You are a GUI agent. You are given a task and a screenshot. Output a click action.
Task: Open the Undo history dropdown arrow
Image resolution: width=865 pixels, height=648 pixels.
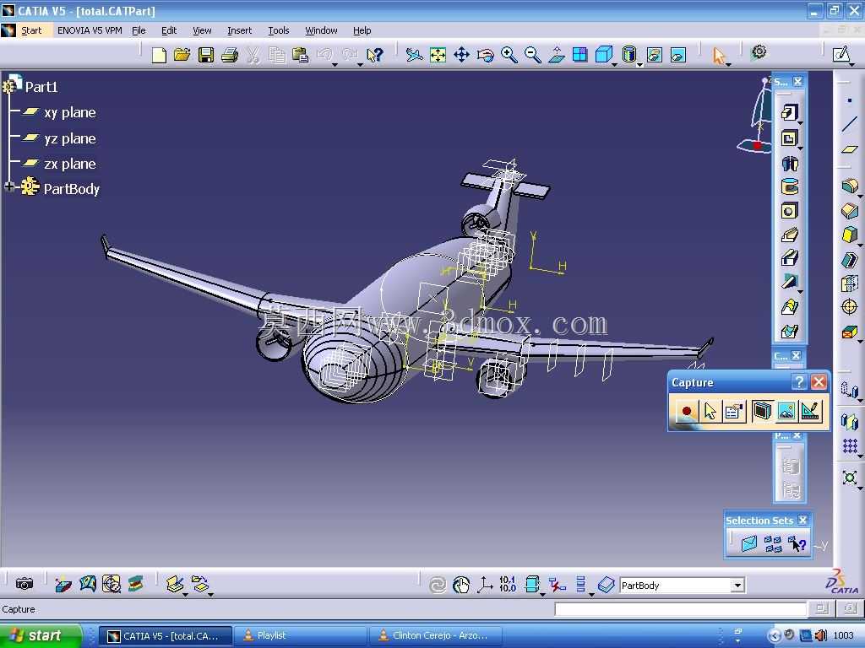pyautogui.click(x=335, y=64)
